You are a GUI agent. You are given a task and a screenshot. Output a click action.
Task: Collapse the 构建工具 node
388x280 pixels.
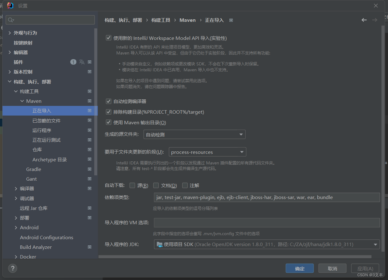tap(16, 91)
